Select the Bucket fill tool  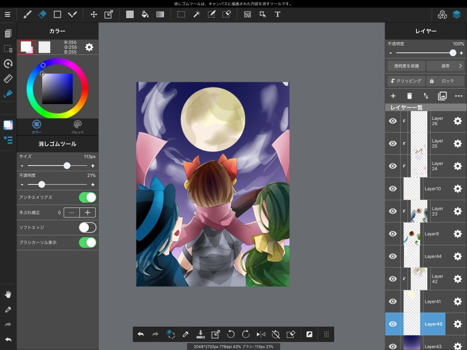click(145, 14)
